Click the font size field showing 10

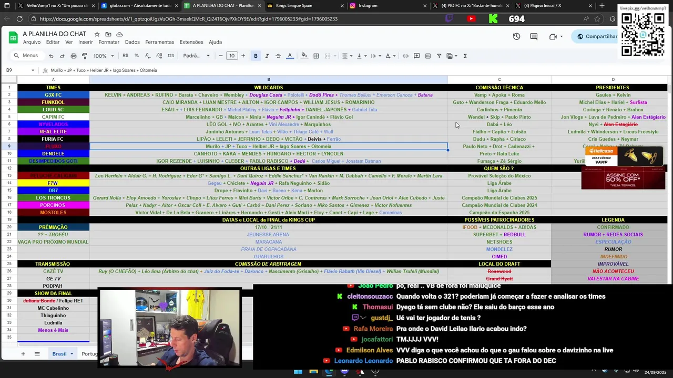tap(232, 56)
